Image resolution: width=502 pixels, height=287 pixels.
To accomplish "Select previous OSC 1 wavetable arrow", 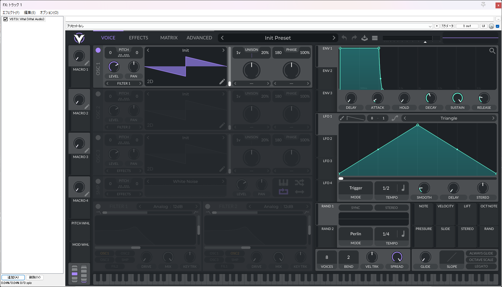I will 148,50.
